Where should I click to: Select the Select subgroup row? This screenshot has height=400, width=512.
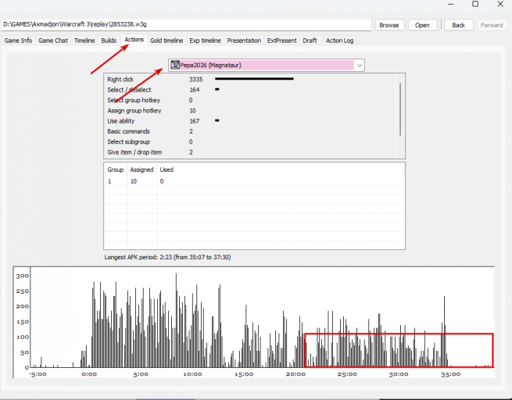point(249,142)
